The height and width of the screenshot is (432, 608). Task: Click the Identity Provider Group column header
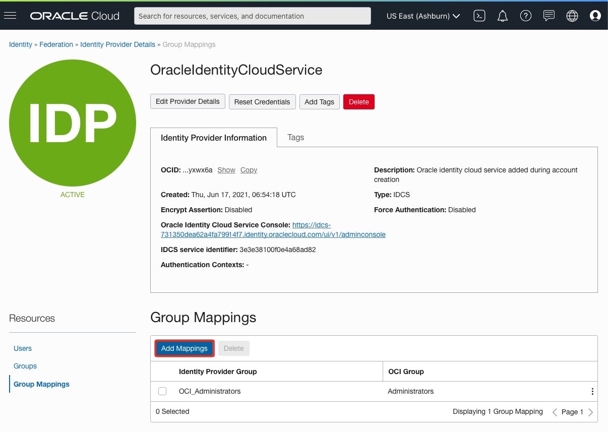tap(218, 372)
